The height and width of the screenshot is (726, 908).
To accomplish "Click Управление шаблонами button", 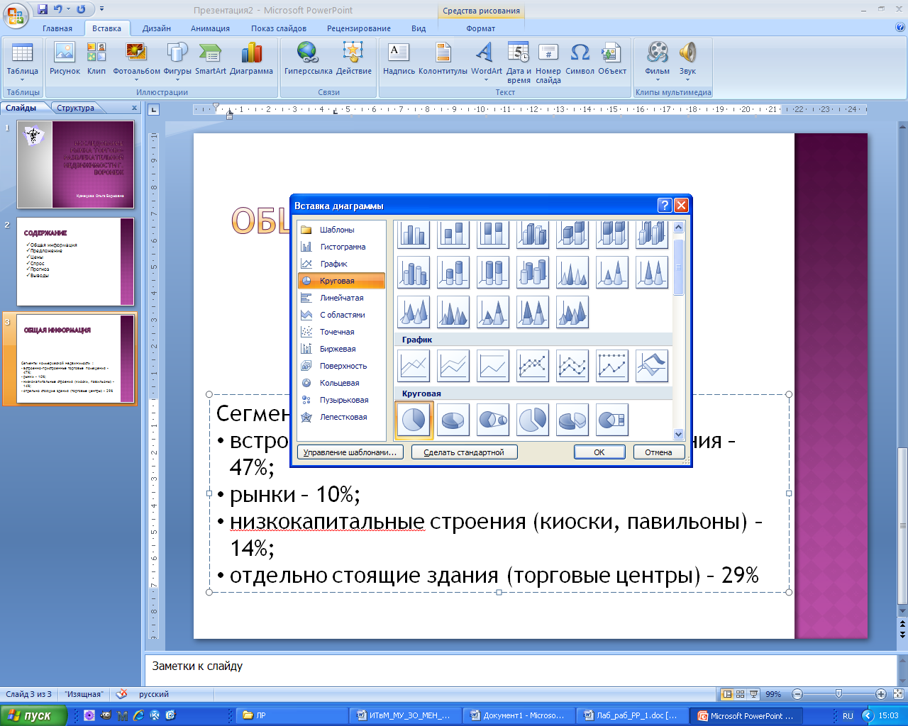I will click(350, 452).
